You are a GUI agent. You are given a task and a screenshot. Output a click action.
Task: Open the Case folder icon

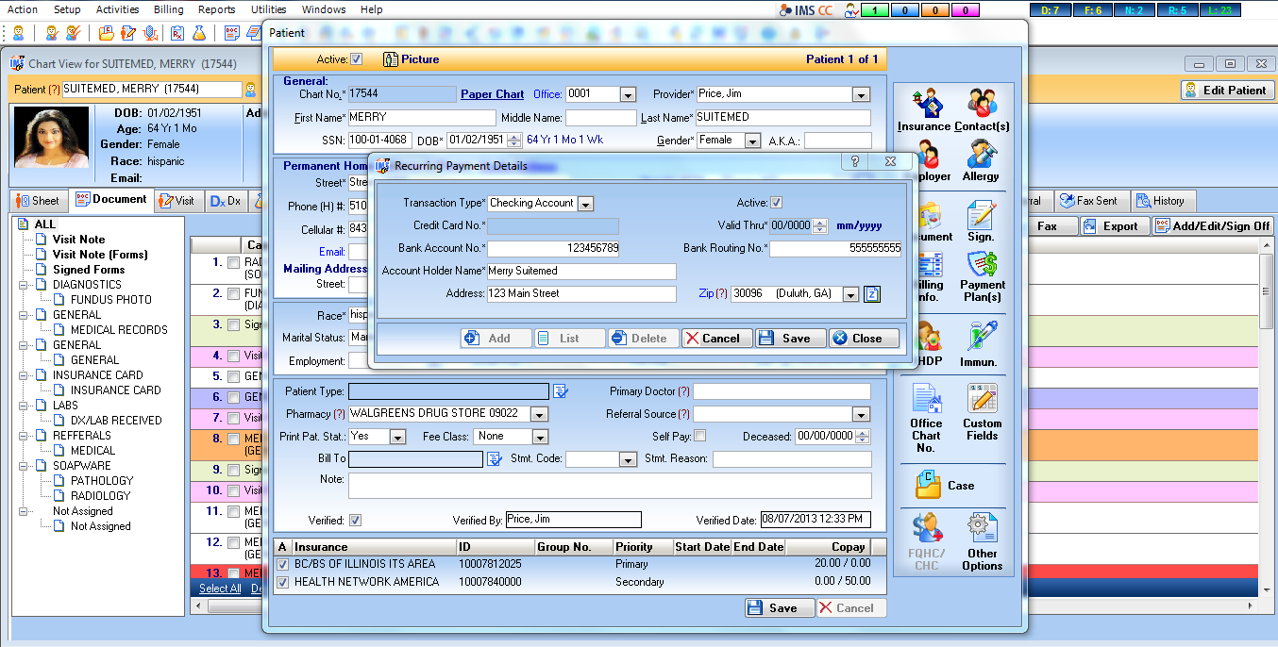tap(945, 485)
